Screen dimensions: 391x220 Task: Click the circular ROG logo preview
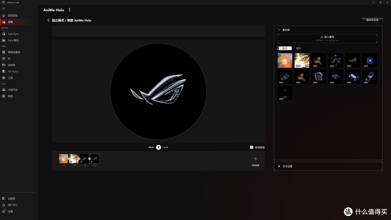pos(158,92)
